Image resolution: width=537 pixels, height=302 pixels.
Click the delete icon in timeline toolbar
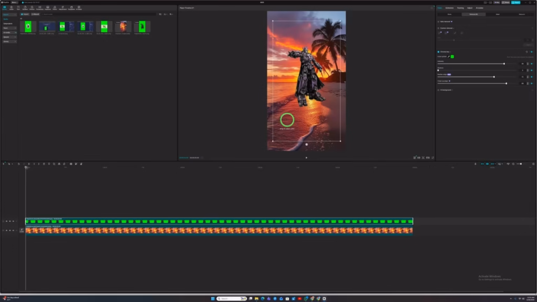44,164
